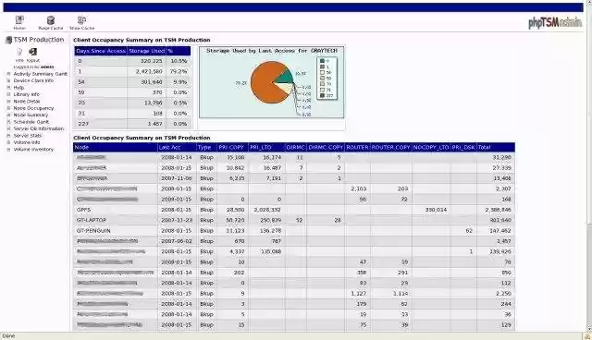This screenshot has width=592, height=340.
Task: Open Schedule Gantt link
Action: click(31, 122)
